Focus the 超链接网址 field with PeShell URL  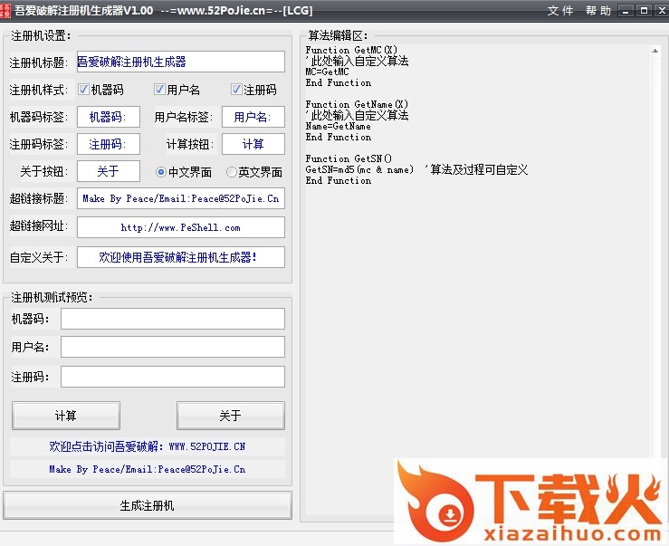coord(180,227)
